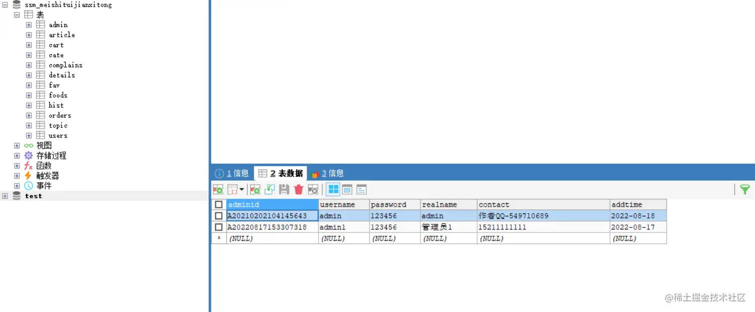This screenshot has height=312, width=755.
Task: Click the 事件 clock icon
Action: (29, 186)
